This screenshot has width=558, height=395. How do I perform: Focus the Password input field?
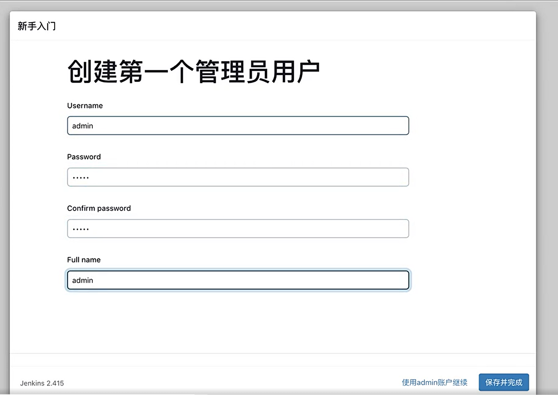point(238,177)
